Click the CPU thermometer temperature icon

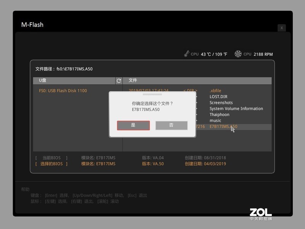187,54
